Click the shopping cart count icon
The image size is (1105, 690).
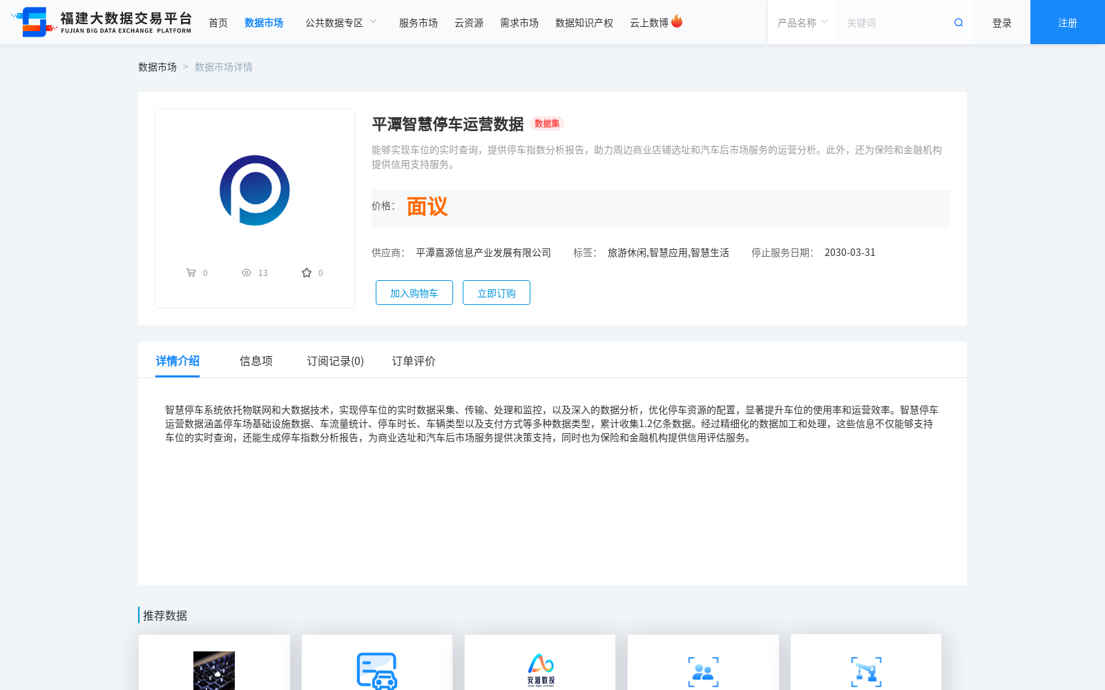[191, 273]
